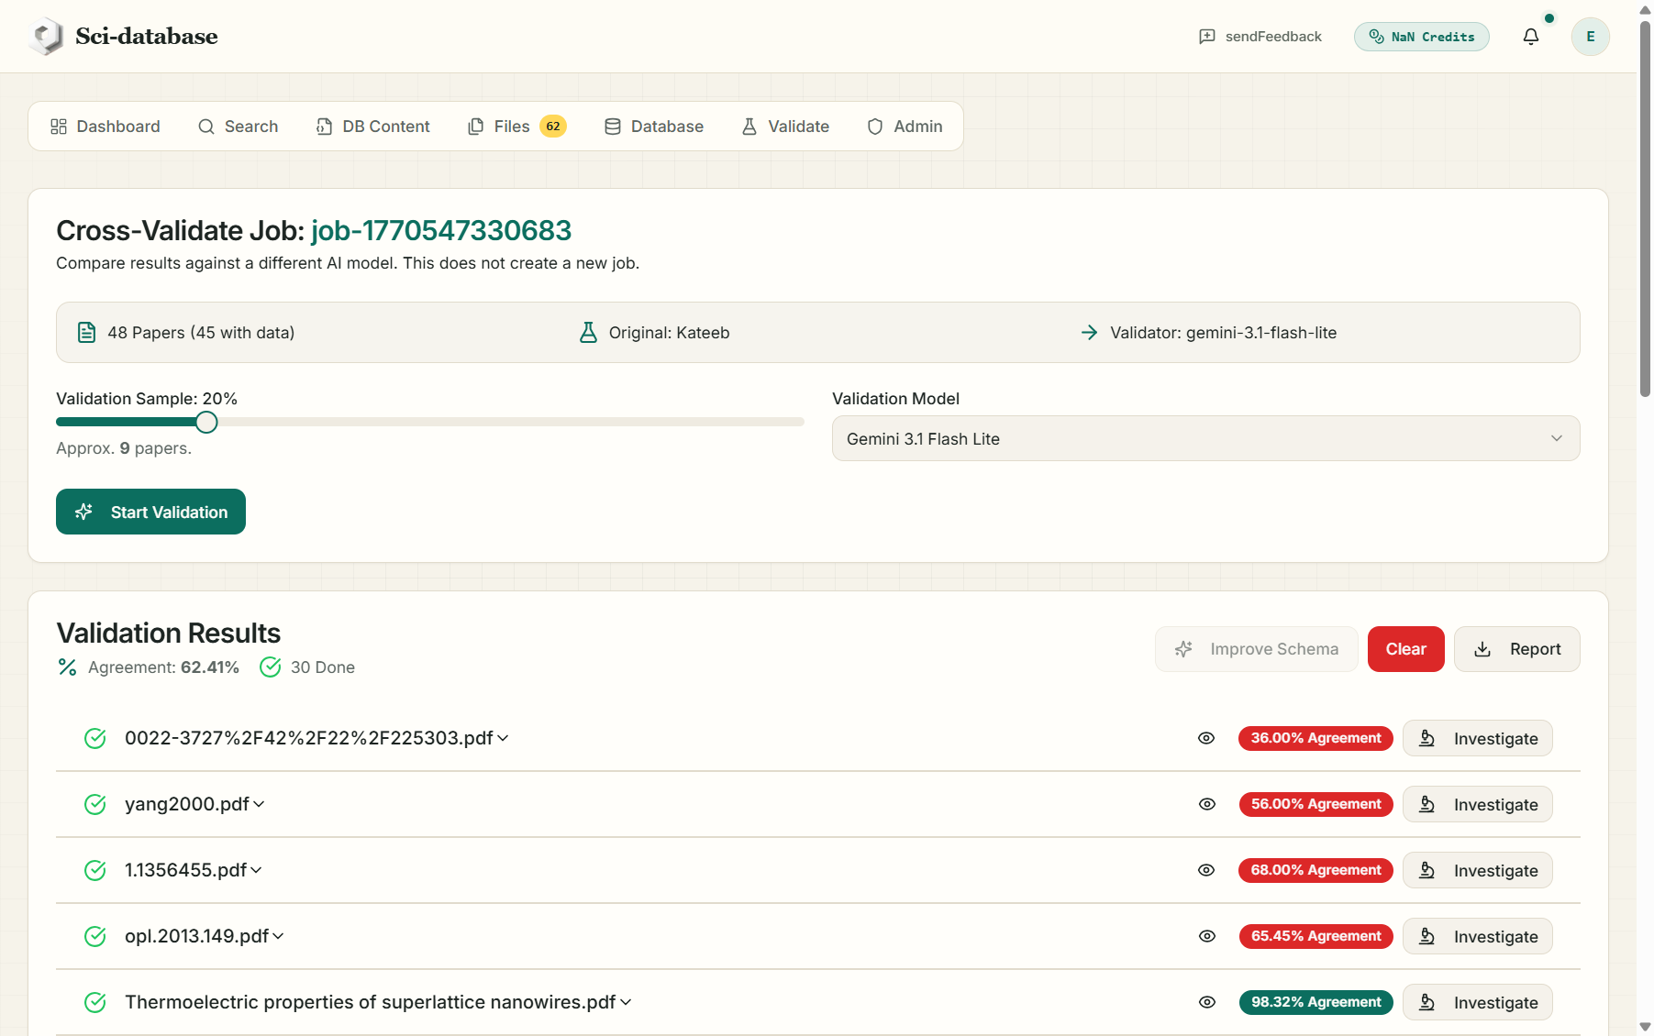Open the Admin tab
1654x1036 pixels.
pos(905,127)
